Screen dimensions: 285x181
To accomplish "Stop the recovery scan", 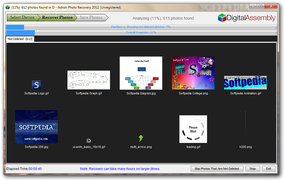I will click(x=252, y=169).
